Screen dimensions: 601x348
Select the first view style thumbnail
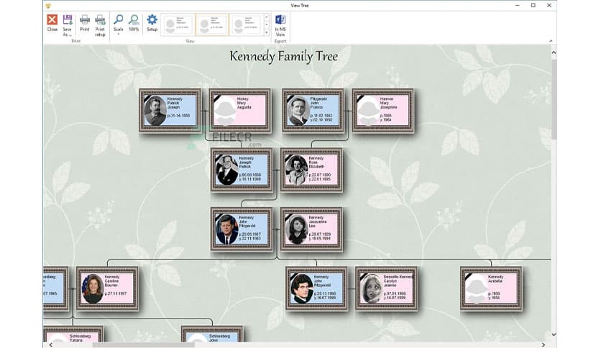click(x=178, y=25)
